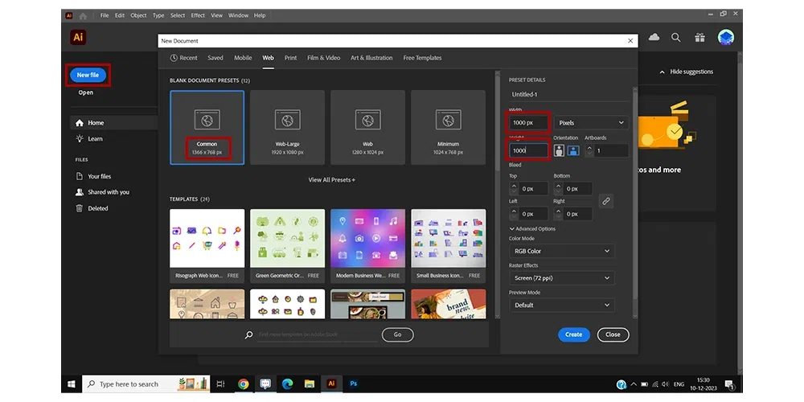Click the Home icon in menu bar

tap(84, 15)
